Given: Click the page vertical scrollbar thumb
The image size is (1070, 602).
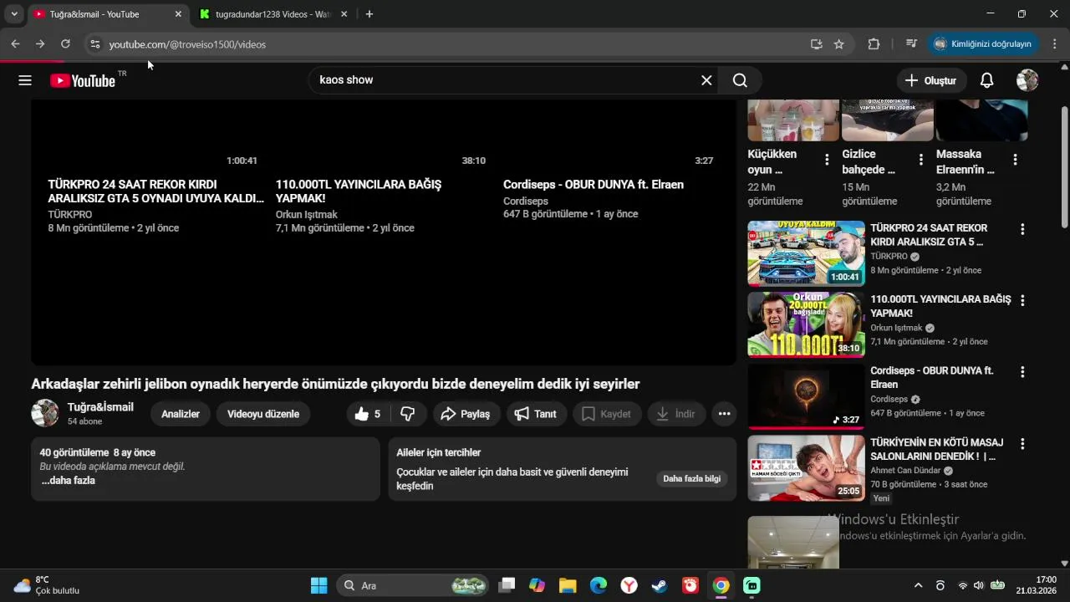Looking at the screenshot, I should (1064, 167).
